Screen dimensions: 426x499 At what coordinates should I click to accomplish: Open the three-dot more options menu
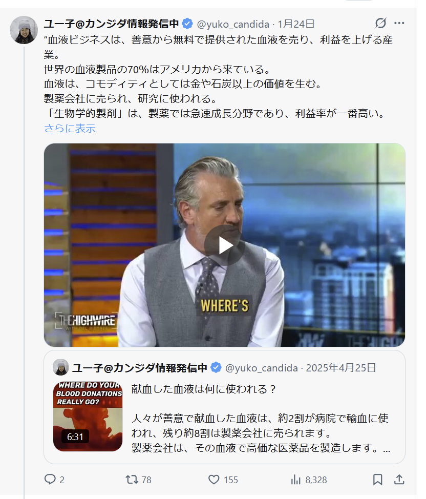point(399,23)
